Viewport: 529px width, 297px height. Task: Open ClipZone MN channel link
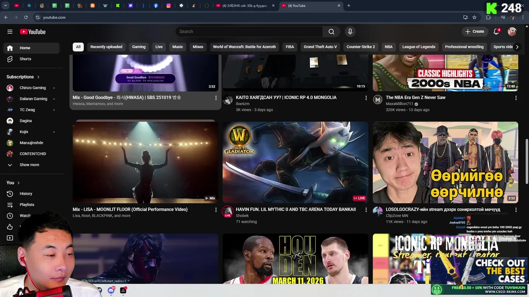tap(397, 216)
